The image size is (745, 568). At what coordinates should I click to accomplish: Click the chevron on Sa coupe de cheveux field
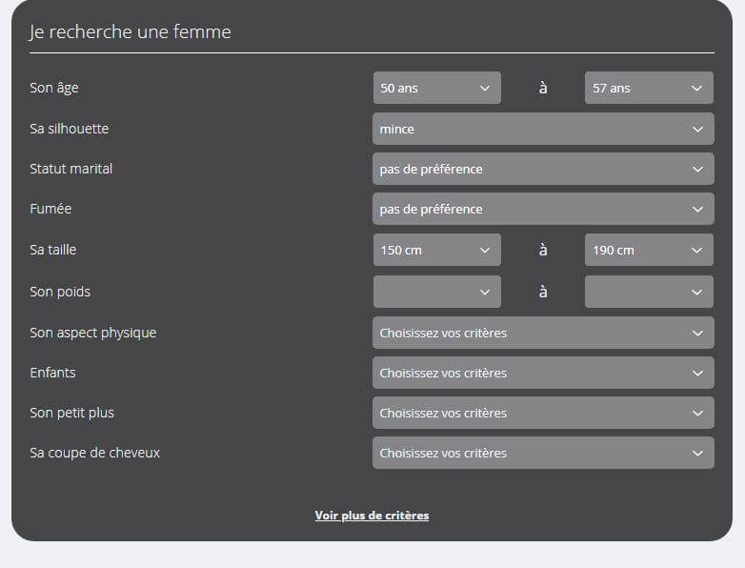coord(697,453)
